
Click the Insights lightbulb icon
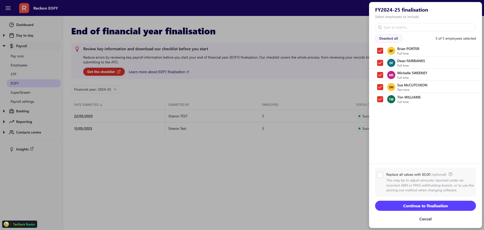tap(12, 149)
